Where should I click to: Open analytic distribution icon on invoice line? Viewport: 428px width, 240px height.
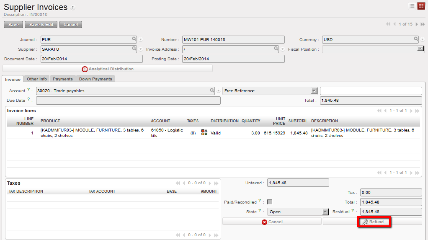click(204, 133)
